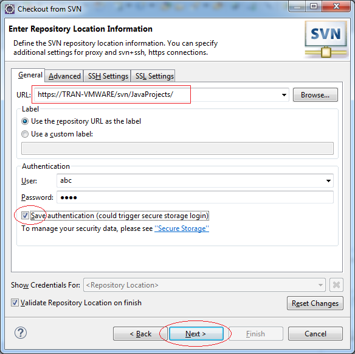Toggle Save authentication checkbox
This screenshot has height=354, width=355.
tap(25, 215)
